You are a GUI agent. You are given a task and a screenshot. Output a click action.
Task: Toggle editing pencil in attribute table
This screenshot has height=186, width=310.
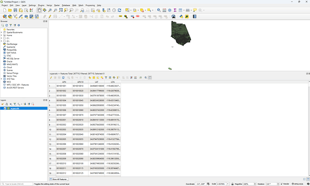51,78
